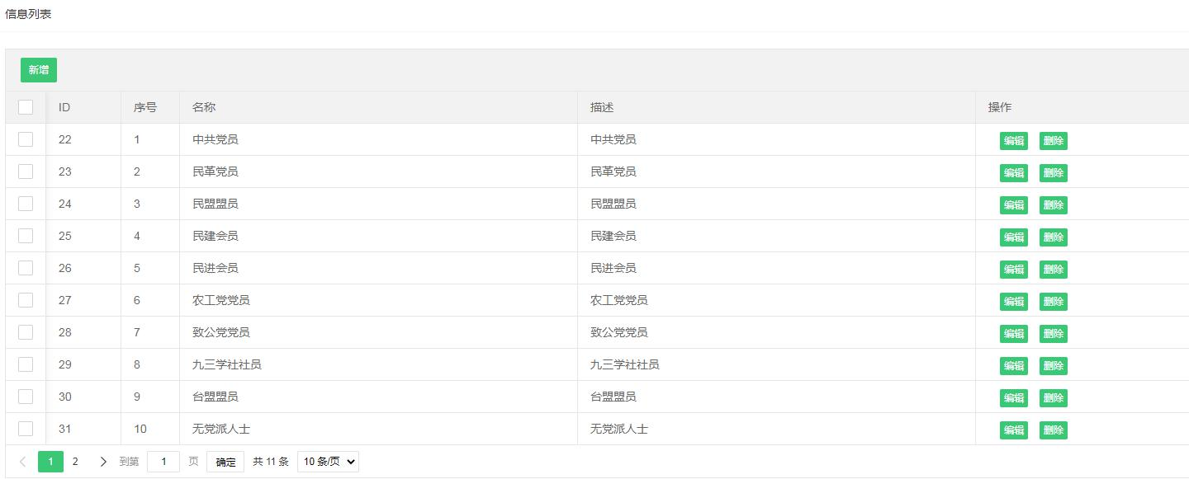Click the previous page arrow
This screenshot has height=479, width=1189.
pos(23,462)
